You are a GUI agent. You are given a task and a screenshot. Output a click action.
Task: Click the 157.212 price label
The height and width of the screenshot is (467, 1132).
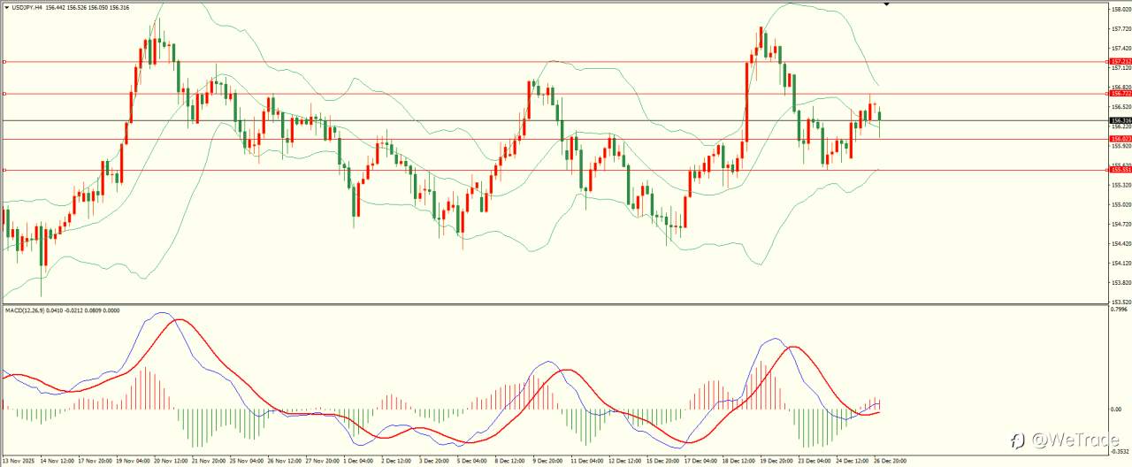pyautogui.click(x=1121, y=62)
